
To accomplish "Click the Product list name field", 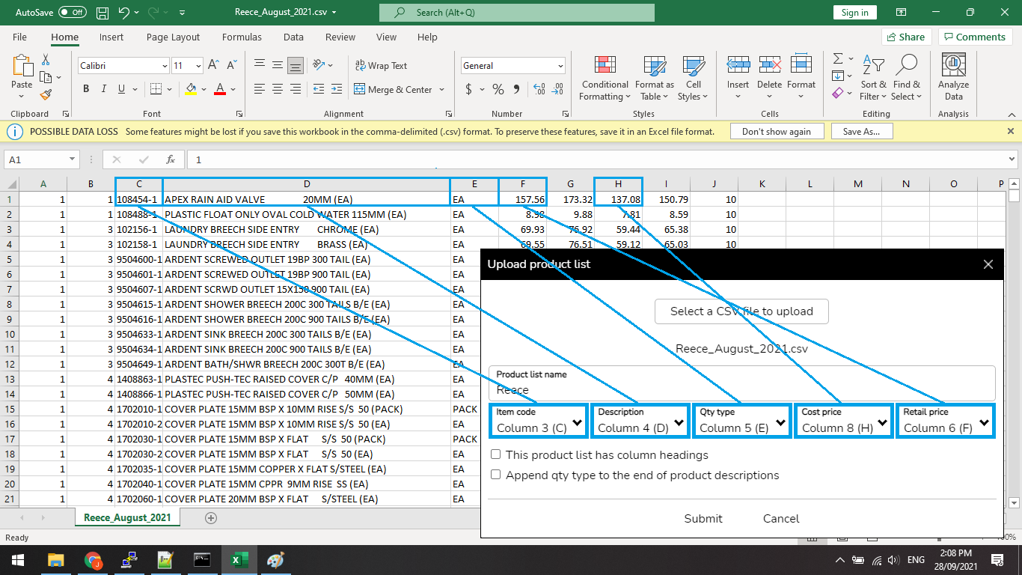I will pyautogui.click(x=741, y=383).
